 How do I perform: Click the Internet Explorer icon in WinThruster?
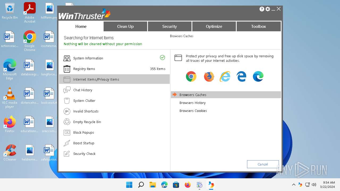point(225,77)
